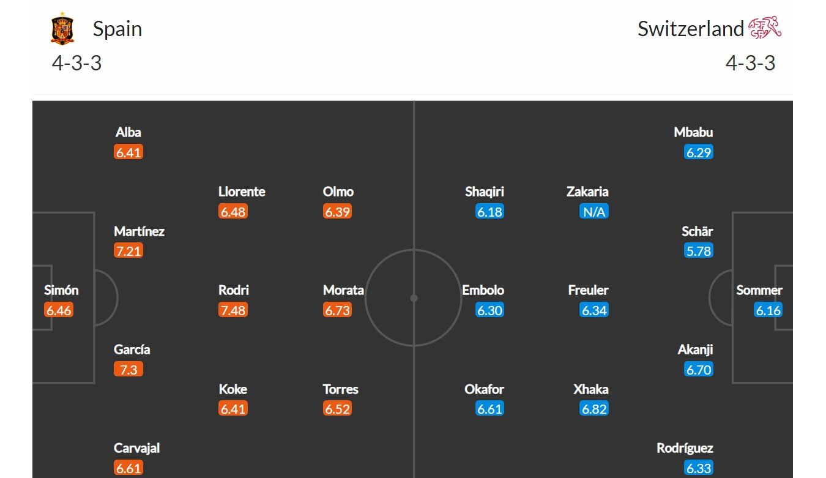The width and height of the screenshot is (826, 478).
Task: Select player Llorente
Action: point(242,192)
